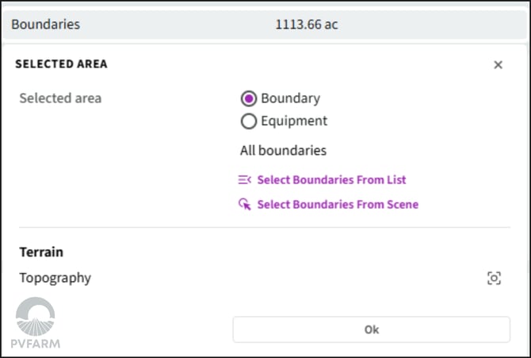Select the Boundaries row at top
This screenshot has height=358, width=531.
(x=46, y=25)
